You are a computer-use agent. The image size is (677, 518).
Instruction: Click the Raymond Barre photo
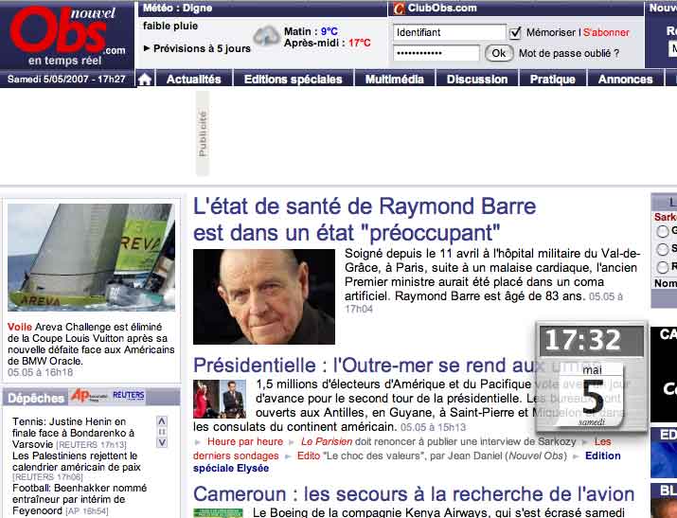pyautogui.click(x=264, y=296)
